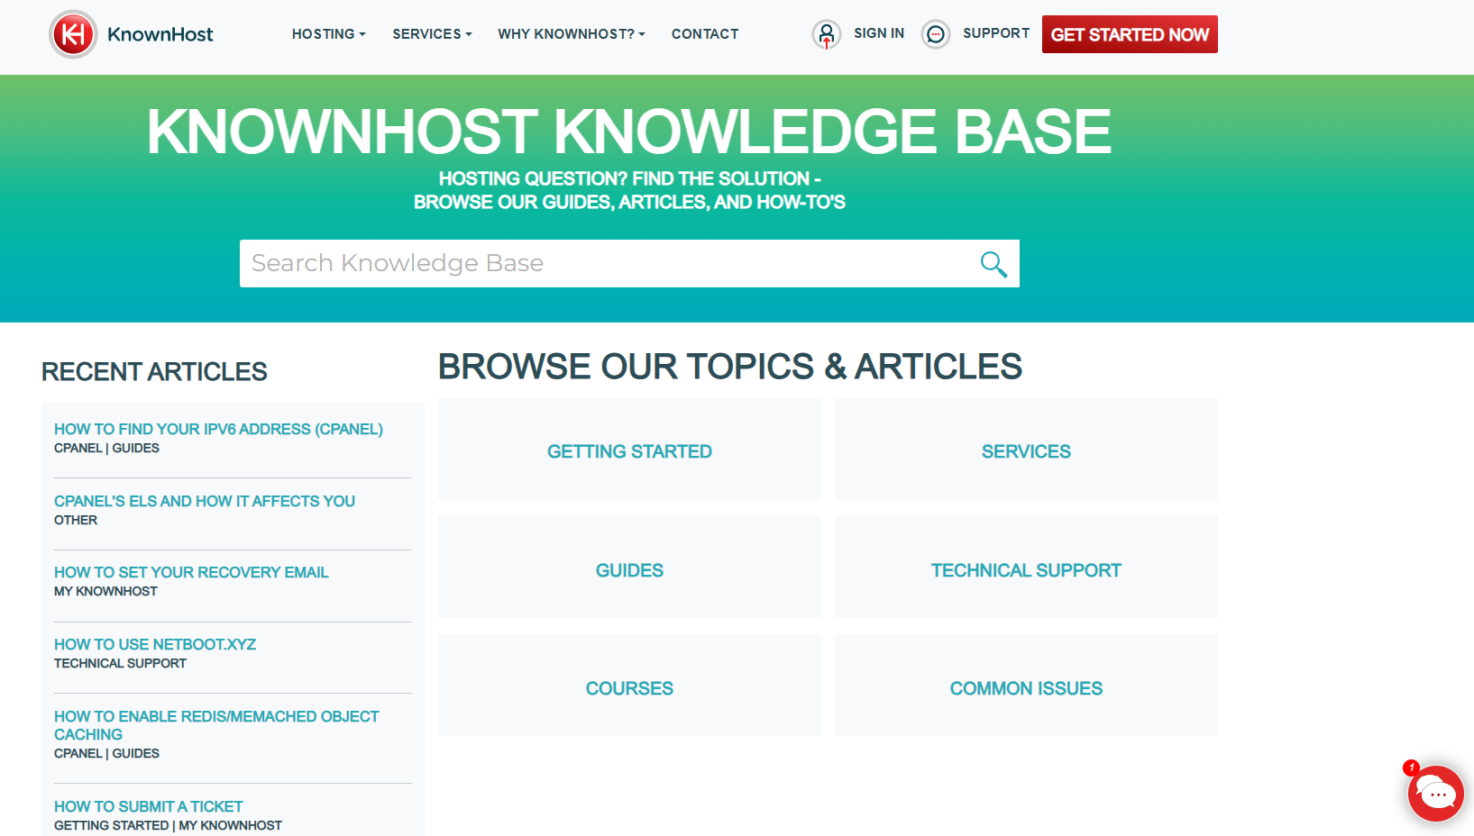Open the Common Issues topic
The image size is (1474, 836).
(x=1026, y=685)
